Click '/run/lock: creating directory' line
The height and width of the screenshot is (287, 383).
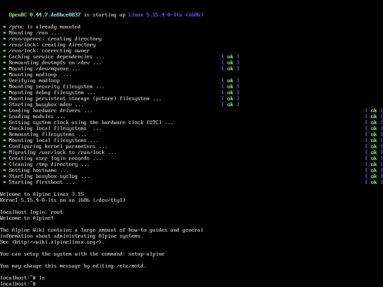52,45
